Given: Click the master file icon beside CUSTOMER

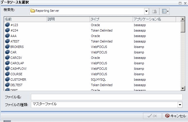Looking at the screenshot, I should click(7, 80).
